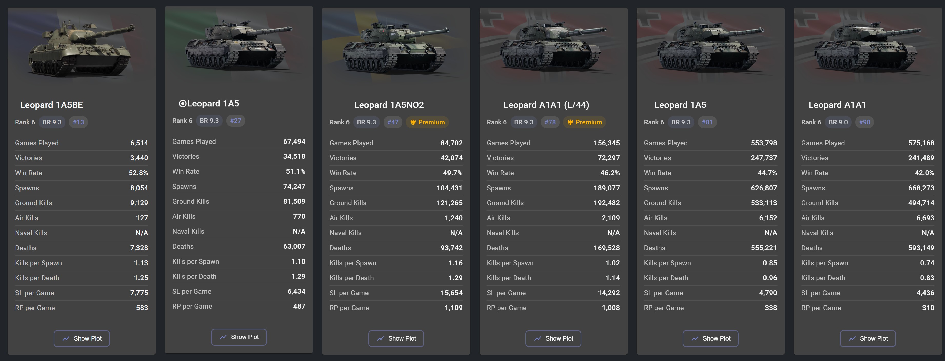Show Plot for Leopard A1A1
Image resolution: width=945 pixels, height=361 pixels.
click(x=868, y=338)
